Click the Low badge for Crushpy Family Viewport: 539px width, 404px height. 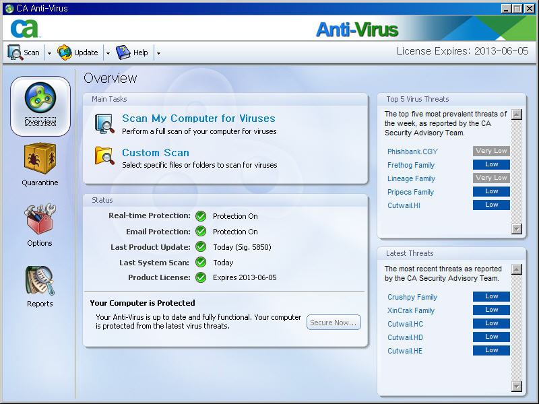tap(491, 296)
